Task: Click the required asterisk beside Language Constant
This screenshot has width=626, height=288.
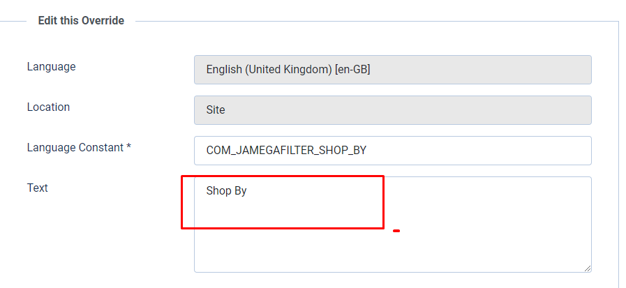Action: click(x=129, y=148)
